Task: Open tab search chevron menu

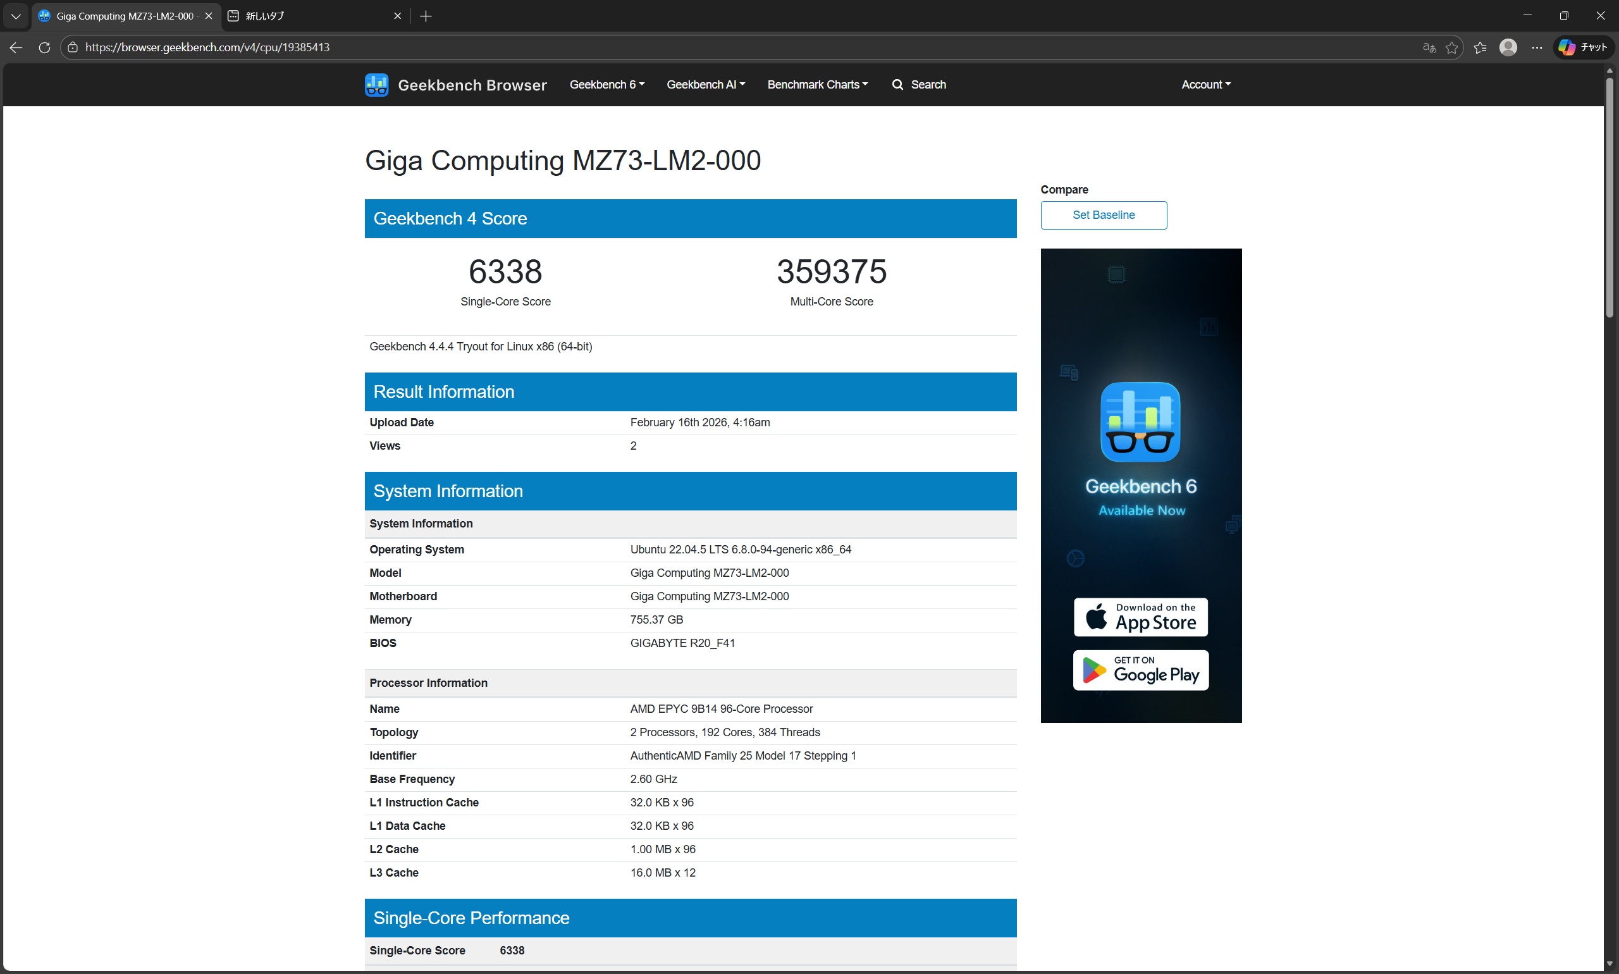Action: click(x=16, y=16)
